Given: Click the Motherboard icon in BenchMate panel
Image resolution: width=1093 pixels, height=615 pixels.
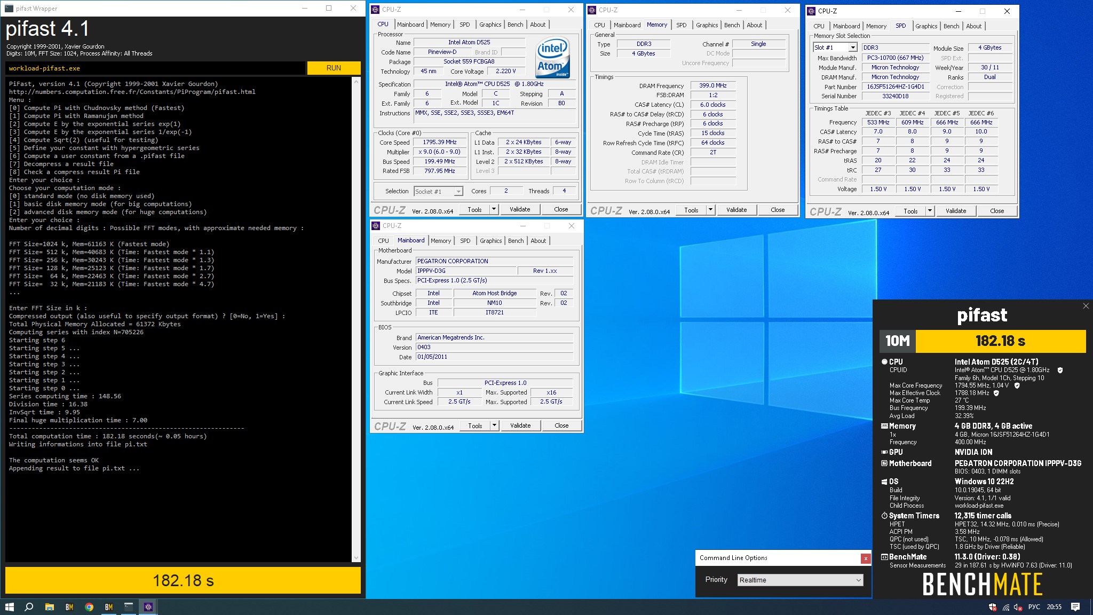Looking at the screenshot, I should click(884, 463).
